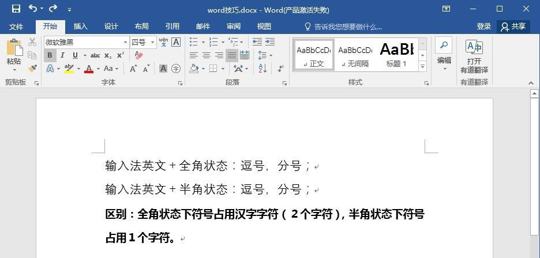
Task: Center the paragraph text
Action: [x=207, y=55]
